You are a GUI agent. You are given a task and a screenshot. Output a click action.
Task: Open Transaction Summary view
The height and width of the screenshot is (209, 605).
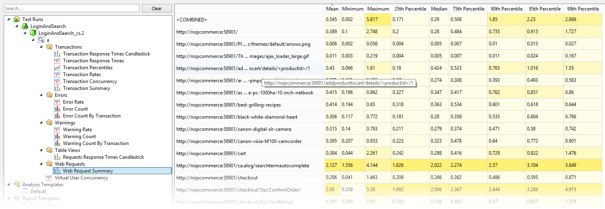pos(86,88)
